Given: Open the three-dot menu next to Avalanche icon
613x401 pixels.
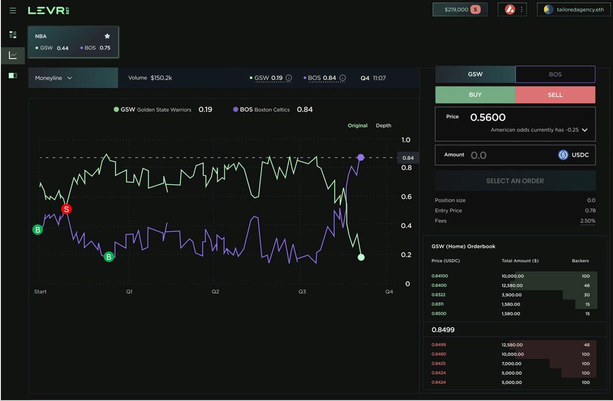Looking at the screenshot, I should [522, 9].
